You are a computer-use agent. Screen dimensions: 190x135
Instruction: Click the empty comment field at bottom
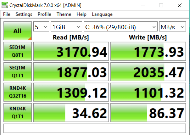(95, 128)
